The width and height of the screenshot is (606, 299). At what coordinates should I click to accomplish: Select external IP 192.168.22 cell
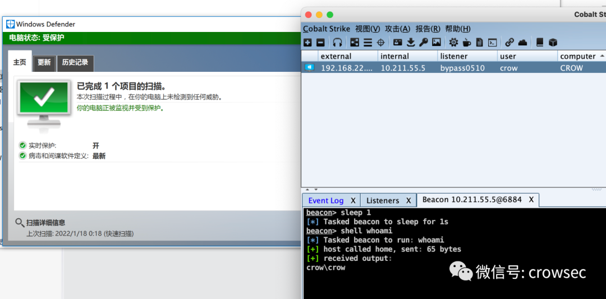click(348, 68)
